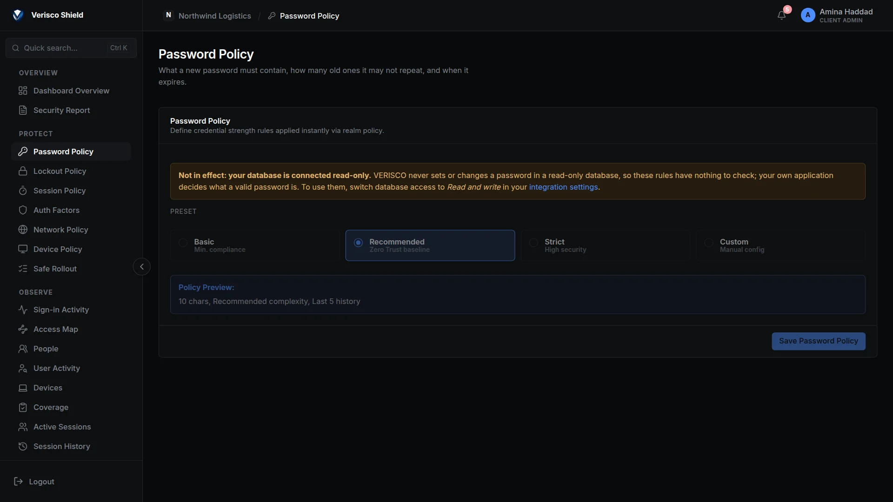Select the Basic preset radio button

coord(183,243)
